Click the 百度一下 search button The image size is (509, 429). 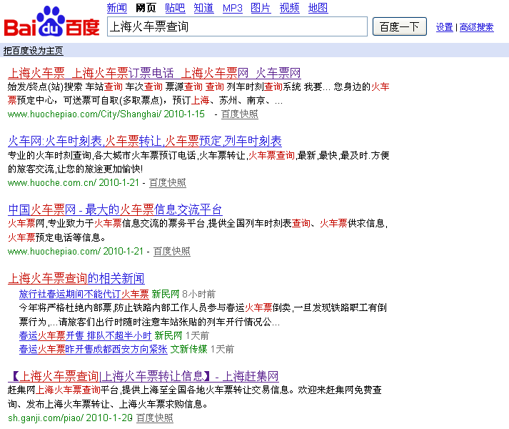[400, 26]
